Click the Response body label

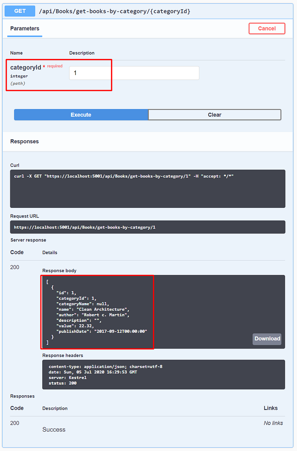click(x=59, y=271)
